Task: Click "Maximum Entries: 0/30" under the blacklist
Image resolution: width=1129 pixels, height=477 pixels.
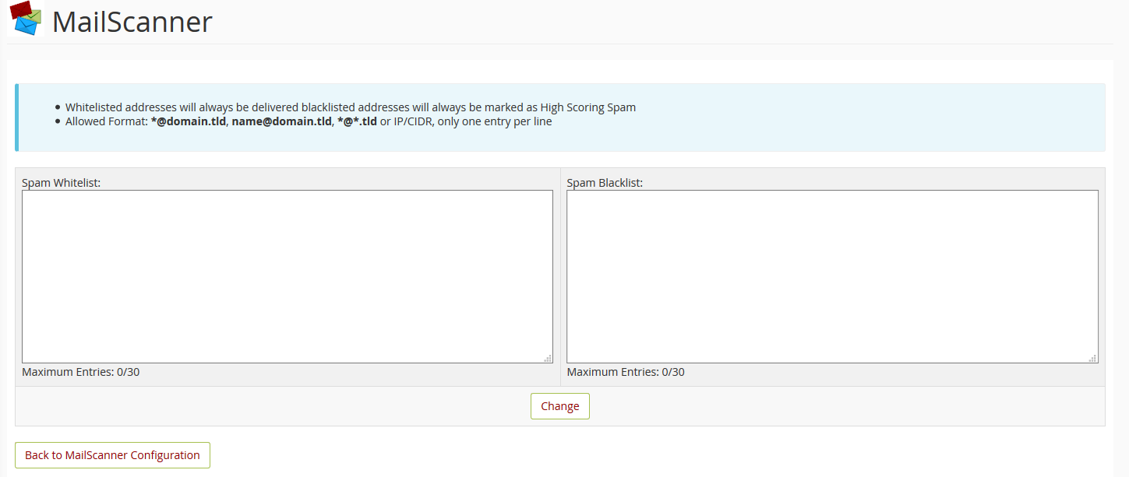Action: (626, 372)
